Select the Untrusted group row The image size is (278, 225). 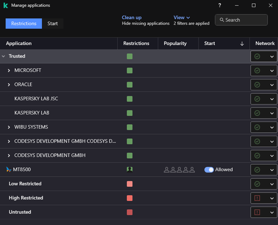coord(139,212)
